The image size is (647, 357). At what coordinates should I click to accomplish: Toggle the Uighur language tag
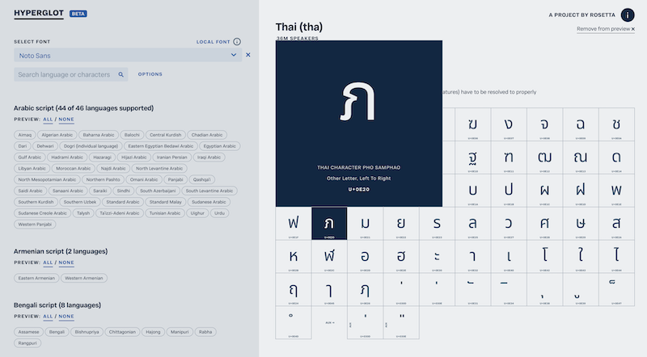[197, 213]
